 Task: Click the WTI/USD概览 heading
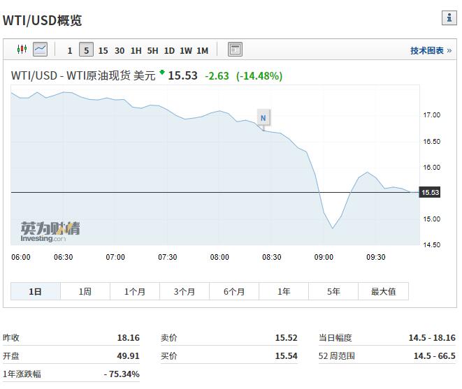[x=42, y=20]
